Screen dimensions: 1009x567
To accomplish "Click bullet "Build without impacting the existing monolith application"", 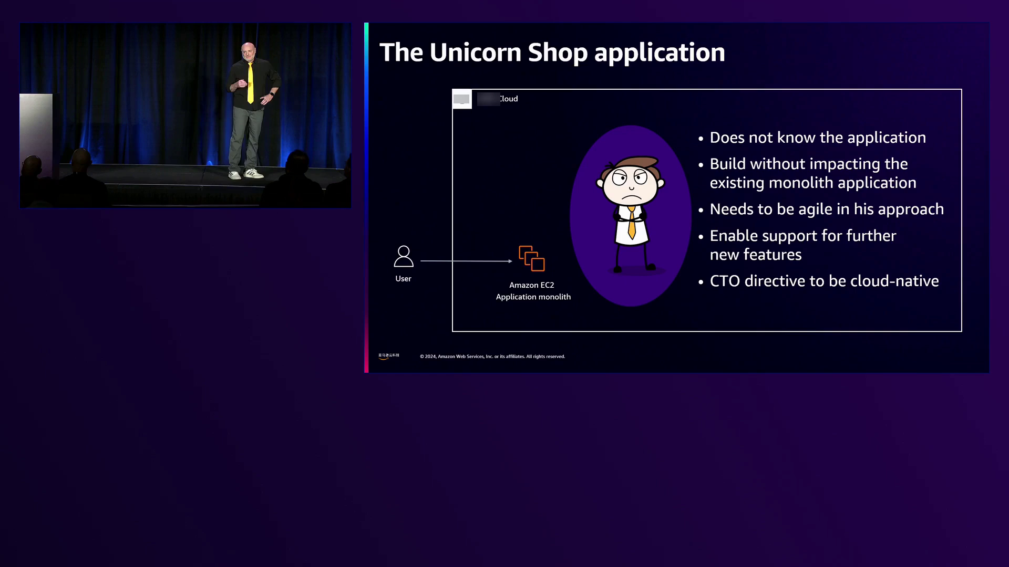I will 813,173.
